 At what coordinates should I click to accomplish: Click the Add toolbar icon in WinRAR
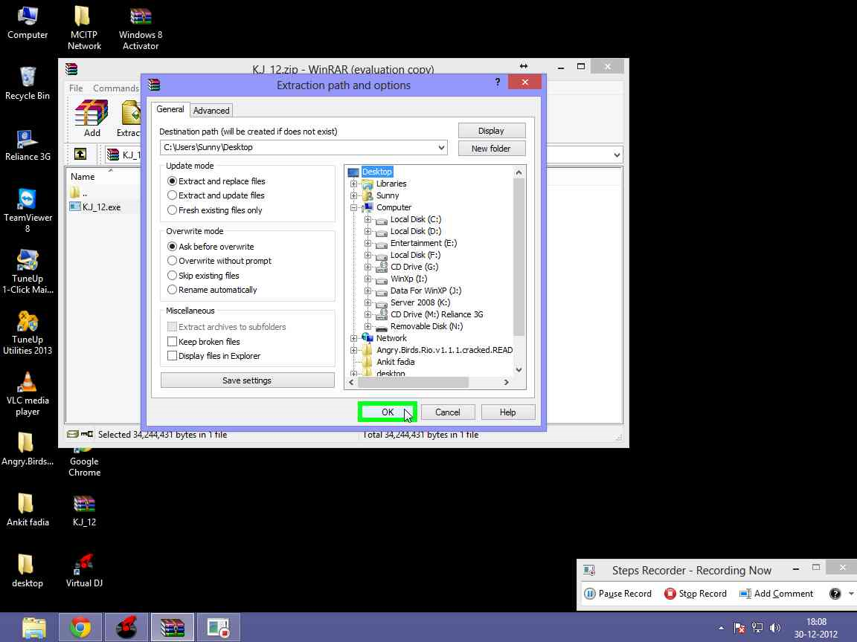coord(92,118)
